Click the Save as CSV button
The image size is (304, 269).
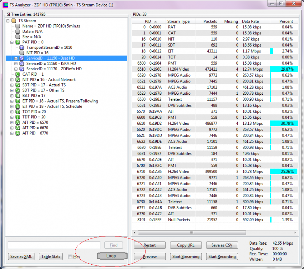(222, 245)
